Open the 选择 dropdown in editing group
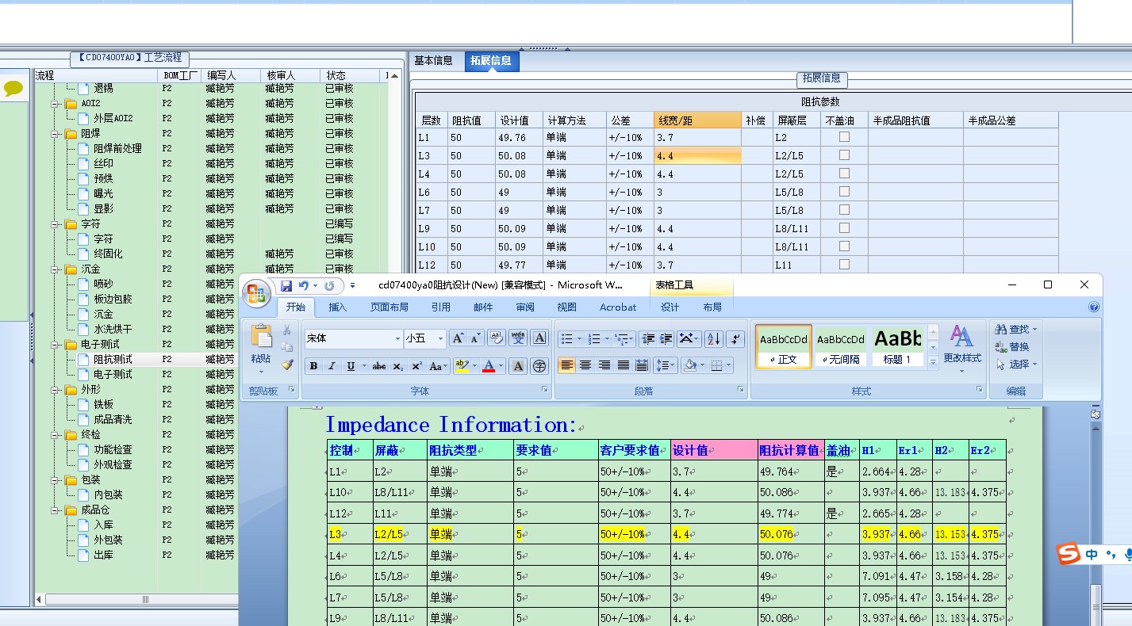This screenshot has height=626, width=1132. point(1017,365)
